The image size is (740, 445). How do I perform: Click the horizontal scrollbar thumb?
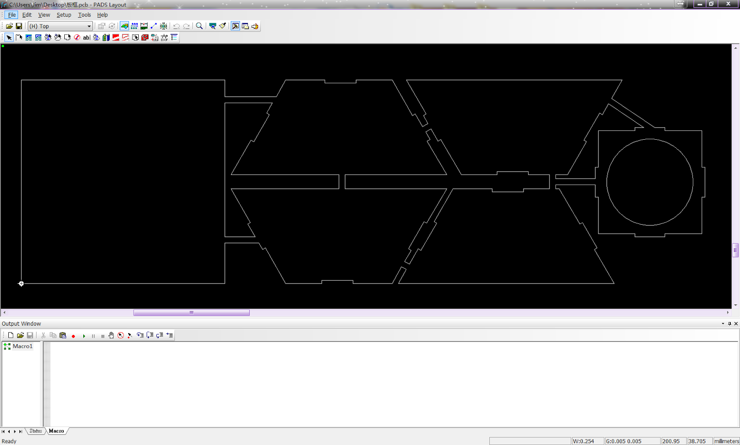coord(191,313)
